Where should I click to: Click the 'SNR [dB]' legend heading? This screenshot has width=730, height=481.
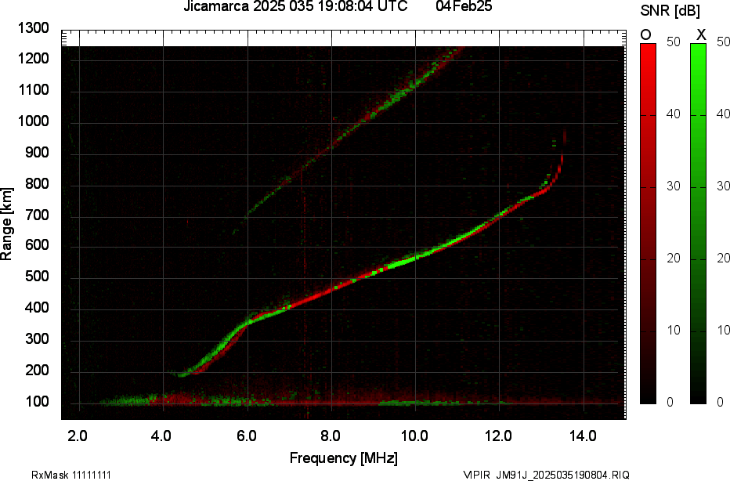[x=670, y=11]
